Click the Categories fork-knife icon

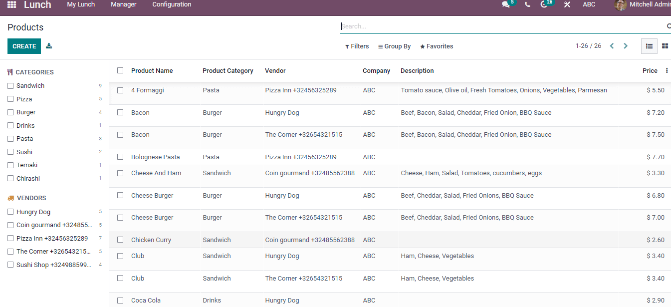click(x=10, y=72)
